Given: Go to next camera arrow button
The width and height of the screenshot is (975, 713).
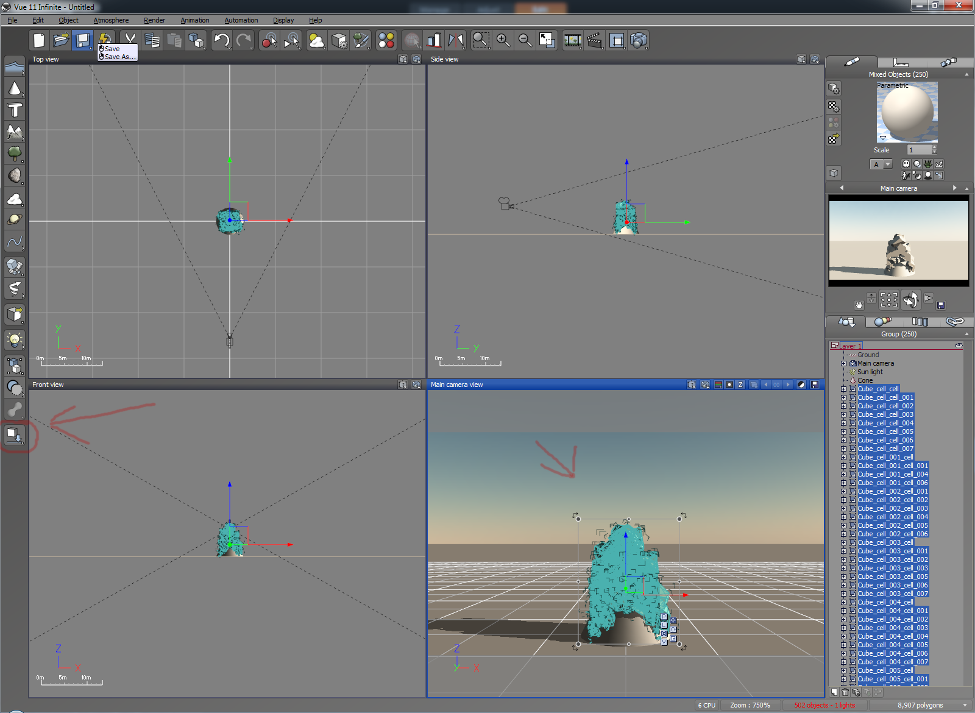Looking at the screenshot, I should [x=954, y=188].
